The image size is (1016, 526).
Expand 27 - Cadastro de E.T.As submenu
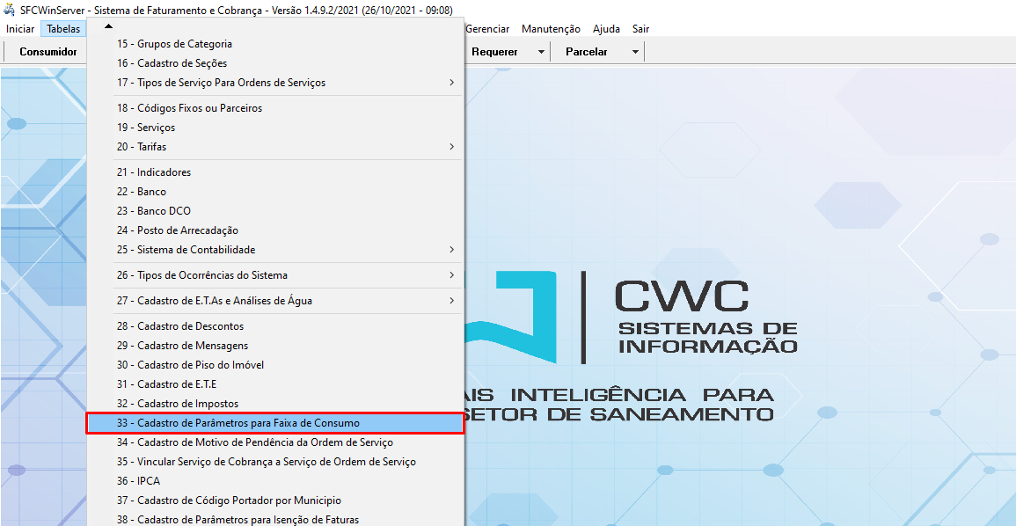[451, 301]
